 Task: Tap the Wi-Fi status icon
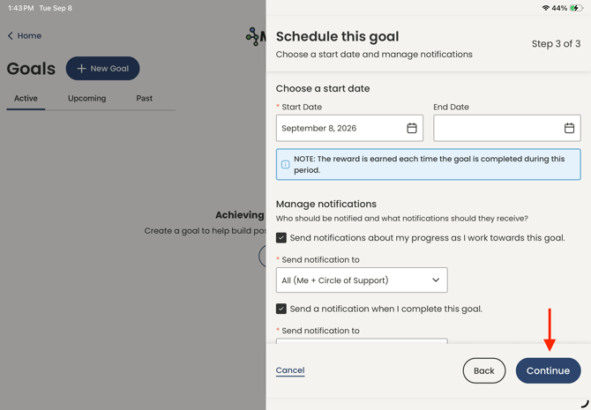click(545, 8)
